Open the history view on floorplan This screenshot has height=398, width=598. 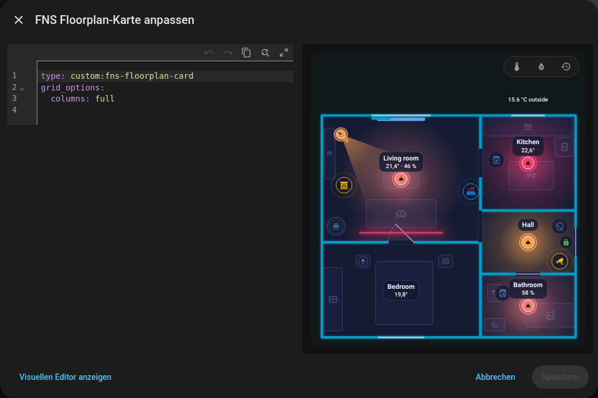566,67
